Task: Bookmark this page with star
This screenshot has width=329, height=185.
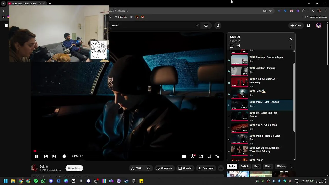Action: coord(270,11)
